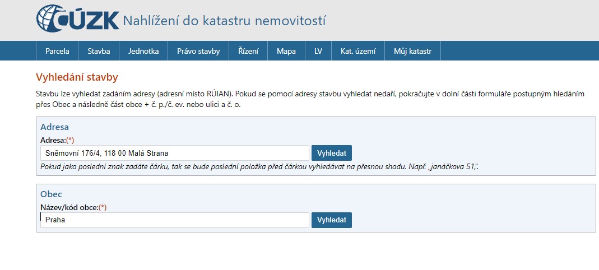Focus the address field containing Sněmovní 176/4
The image size is (599, 270).
[x=174, y=153]
